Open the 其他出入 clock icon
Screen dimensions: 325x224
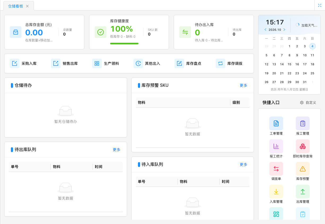(138, 63)
